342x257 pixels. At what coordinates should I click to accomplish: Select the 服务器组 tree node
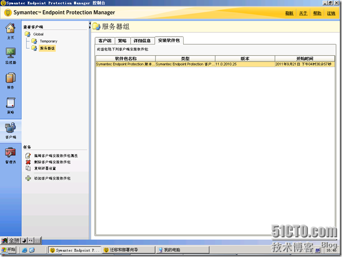click(x=47, y=48)
